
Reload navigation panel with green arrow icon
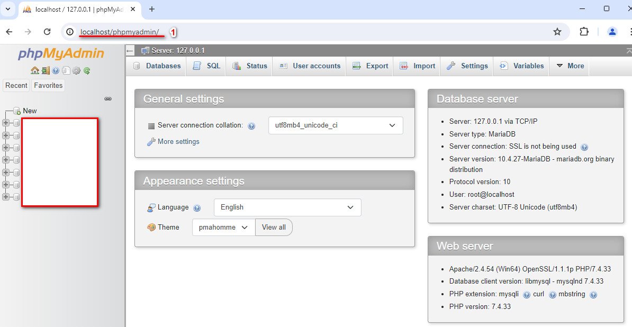click(x=87, y=70)
